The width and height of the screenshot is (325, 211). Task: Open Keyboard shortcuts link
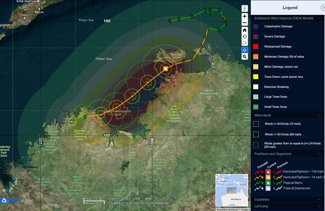[227, 210]
